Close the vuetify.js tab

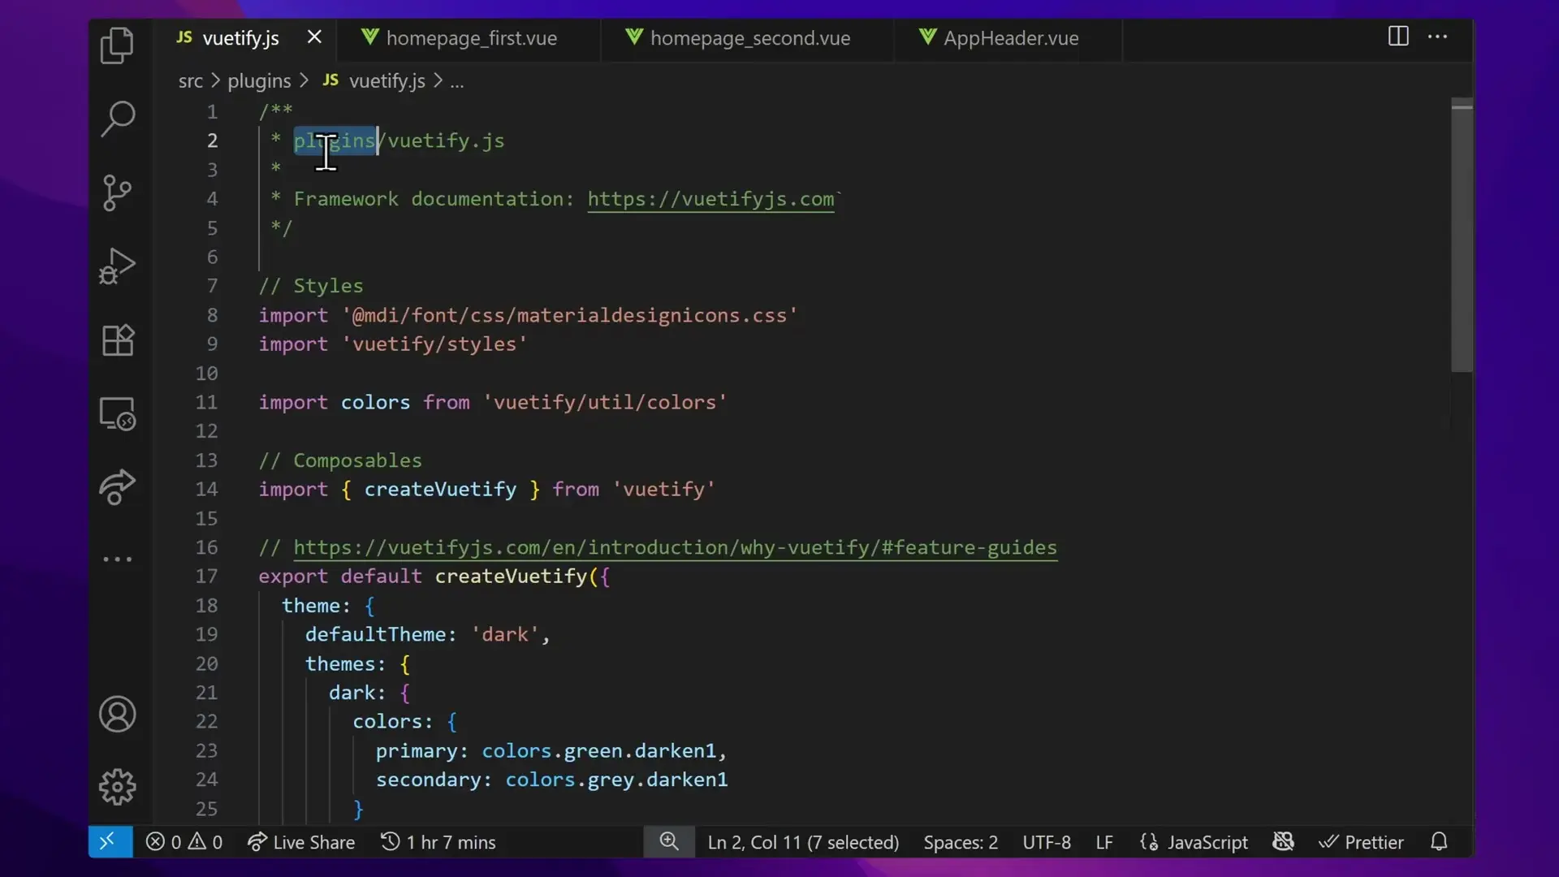pos(314,37)
